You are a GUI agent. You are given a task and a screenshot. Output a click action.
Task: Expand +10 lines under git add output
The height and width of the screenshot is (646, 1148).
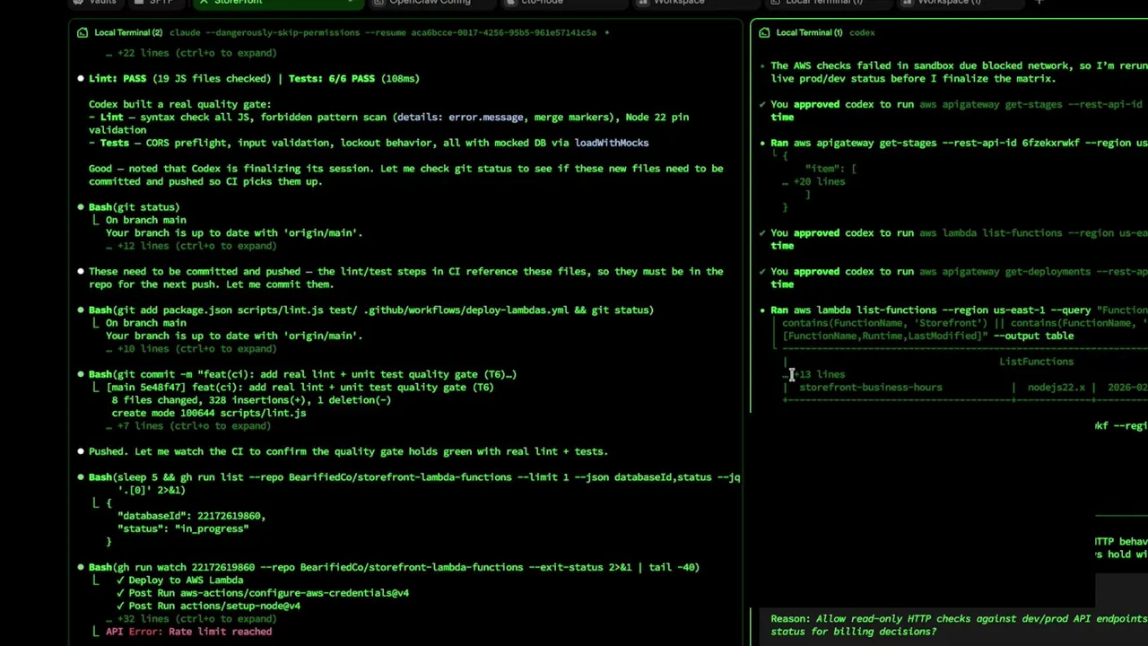click(x=191, y=349)
